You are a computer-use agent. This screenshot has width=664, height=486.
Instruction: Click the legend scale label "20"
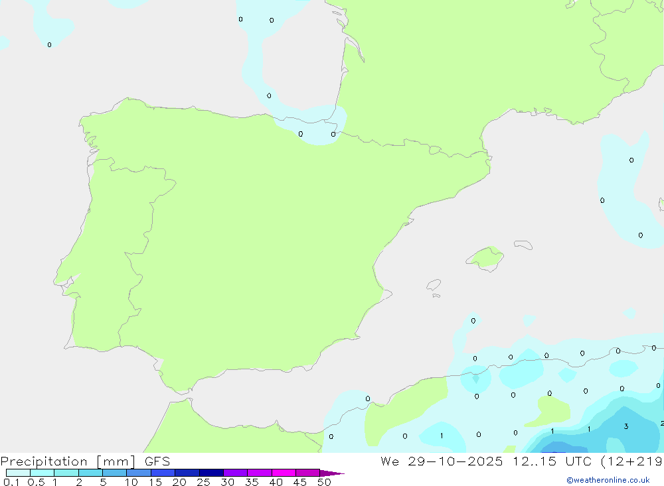pos(179,482)
